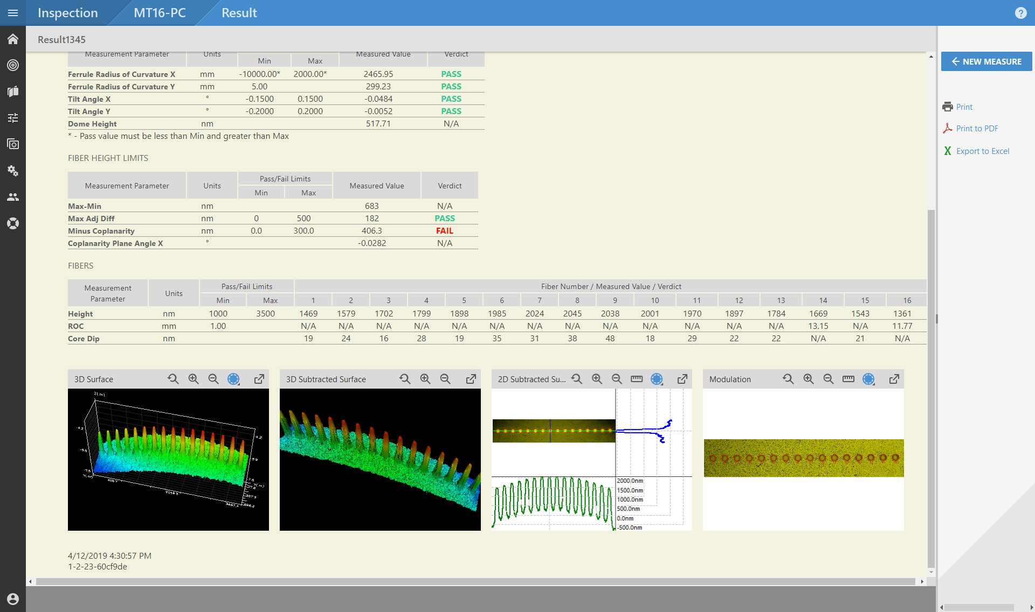Open the Home screen from the sidebar
Viewport: 1035px width, 612px height.
tap(13, 39)
